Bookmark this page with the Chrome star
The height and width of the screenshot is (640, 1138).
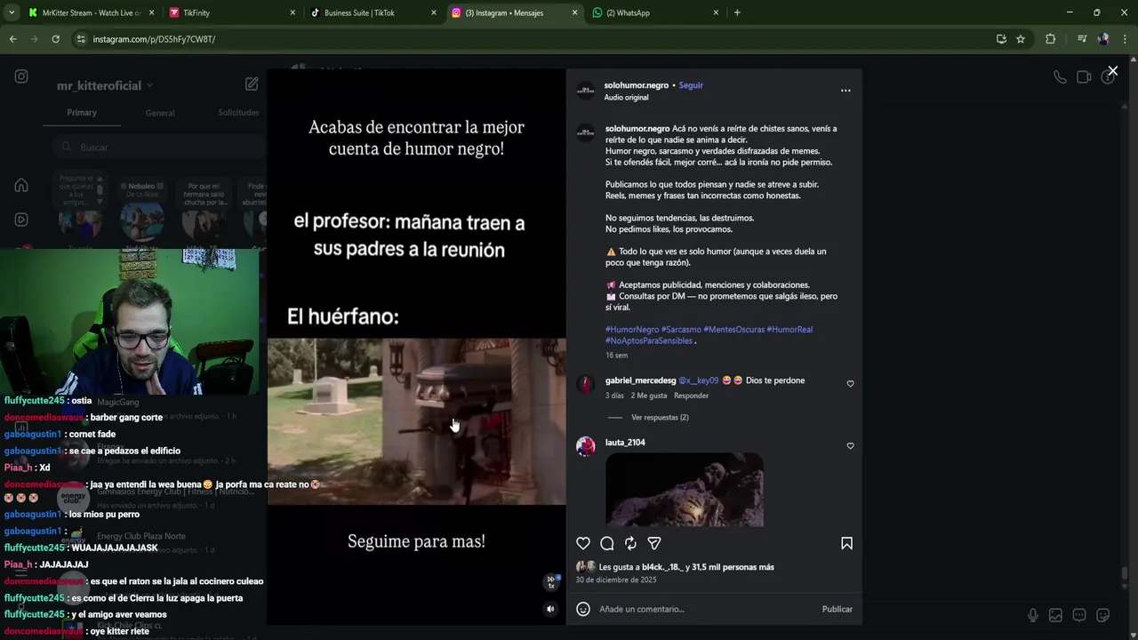(1021, 39)
